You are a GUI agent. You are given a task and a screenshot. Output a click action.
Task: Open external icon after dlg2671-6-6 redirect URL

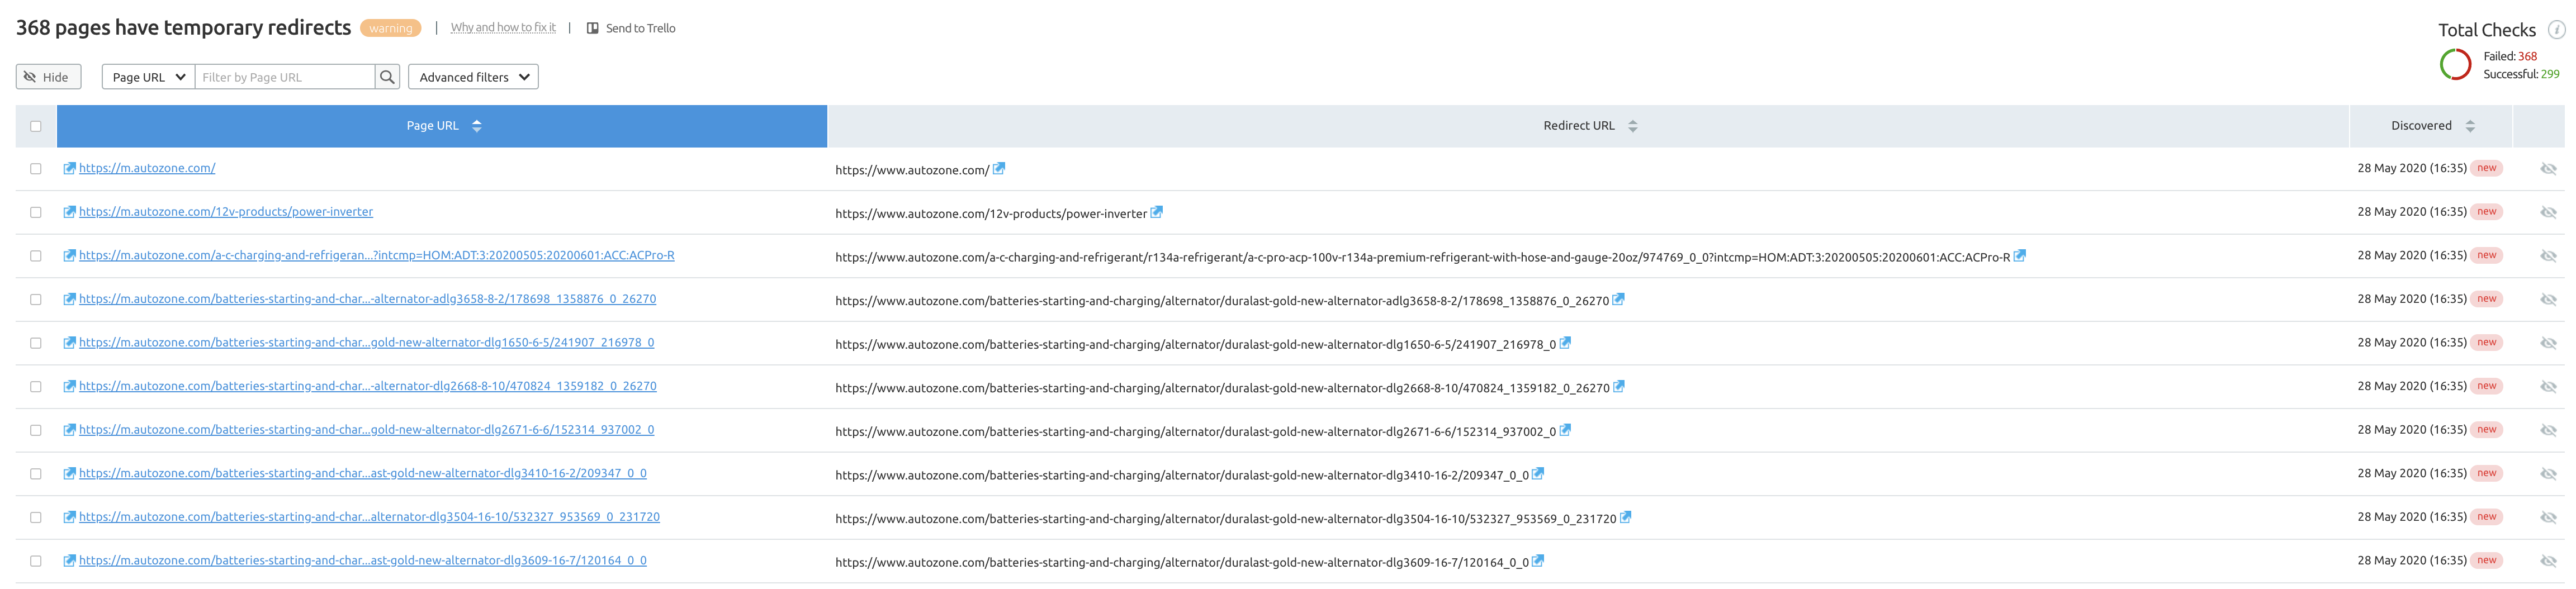tap(1566, 430)
